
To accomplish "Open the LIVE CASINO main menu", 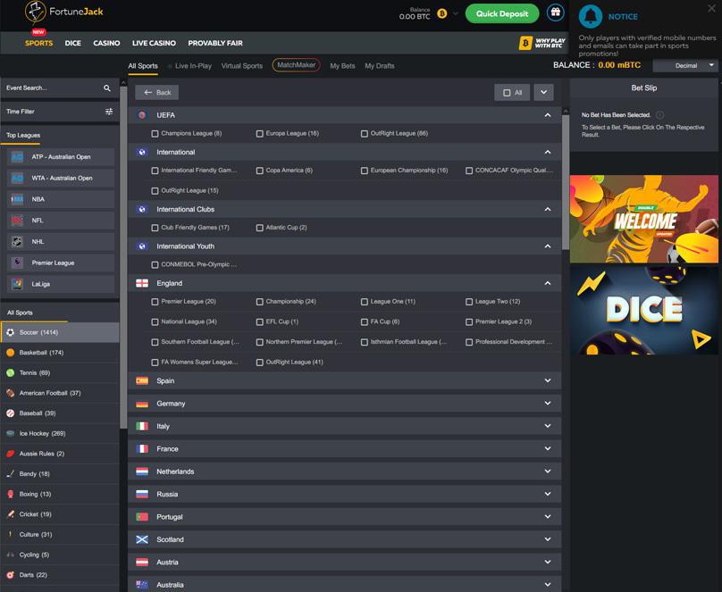I will (154, 43).
